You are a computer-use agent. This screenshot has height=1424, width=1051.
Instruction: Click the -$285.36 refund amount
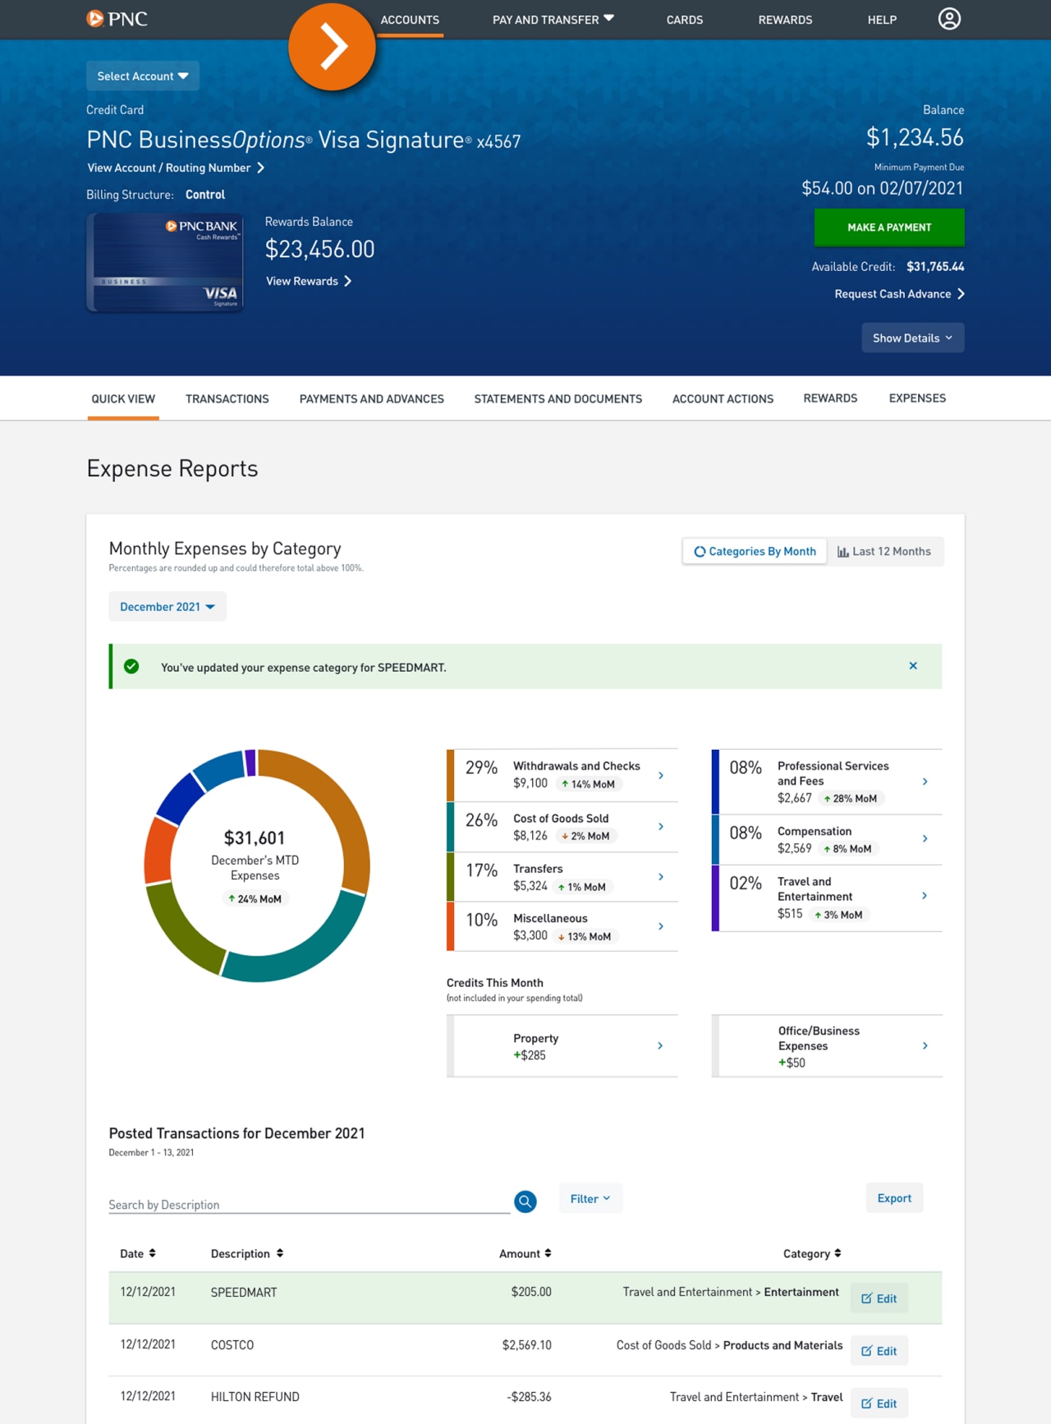[x=529, y=1396]
